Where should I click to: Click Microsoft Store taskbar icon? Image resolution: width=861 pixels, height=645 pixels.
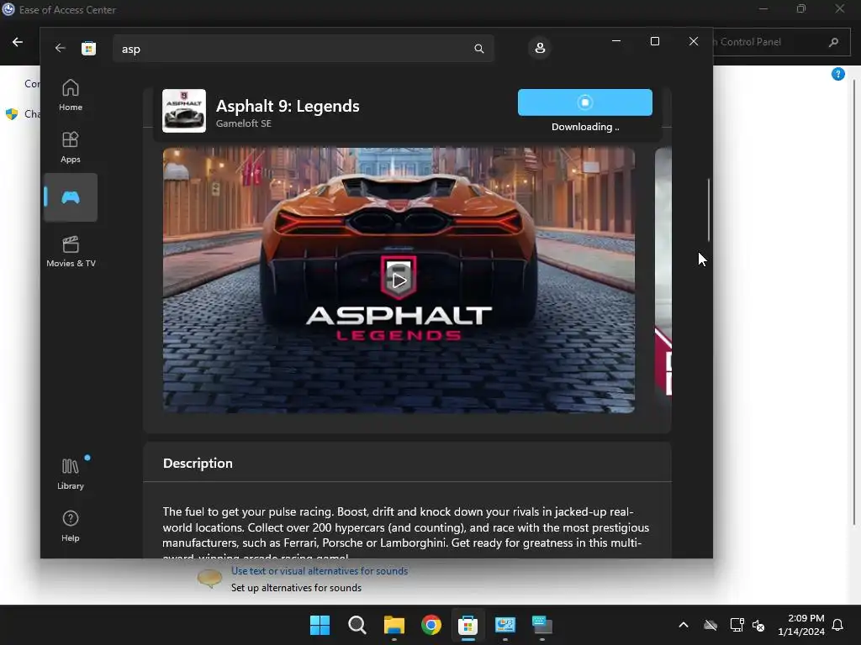(x=467, y=625)
